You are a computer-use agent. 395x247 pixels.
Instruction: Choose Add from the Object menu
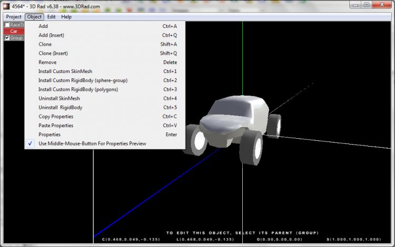(43, 26)
